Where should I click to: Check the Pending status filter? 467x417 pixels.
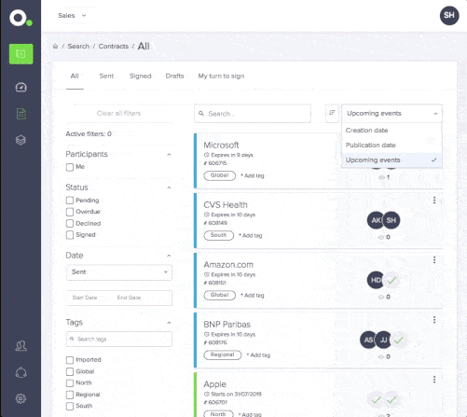70,201
